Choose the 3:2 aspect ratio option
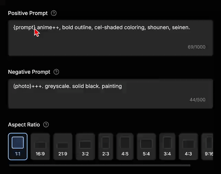Screen dimensions: 221x174 [x=85, y=147]
